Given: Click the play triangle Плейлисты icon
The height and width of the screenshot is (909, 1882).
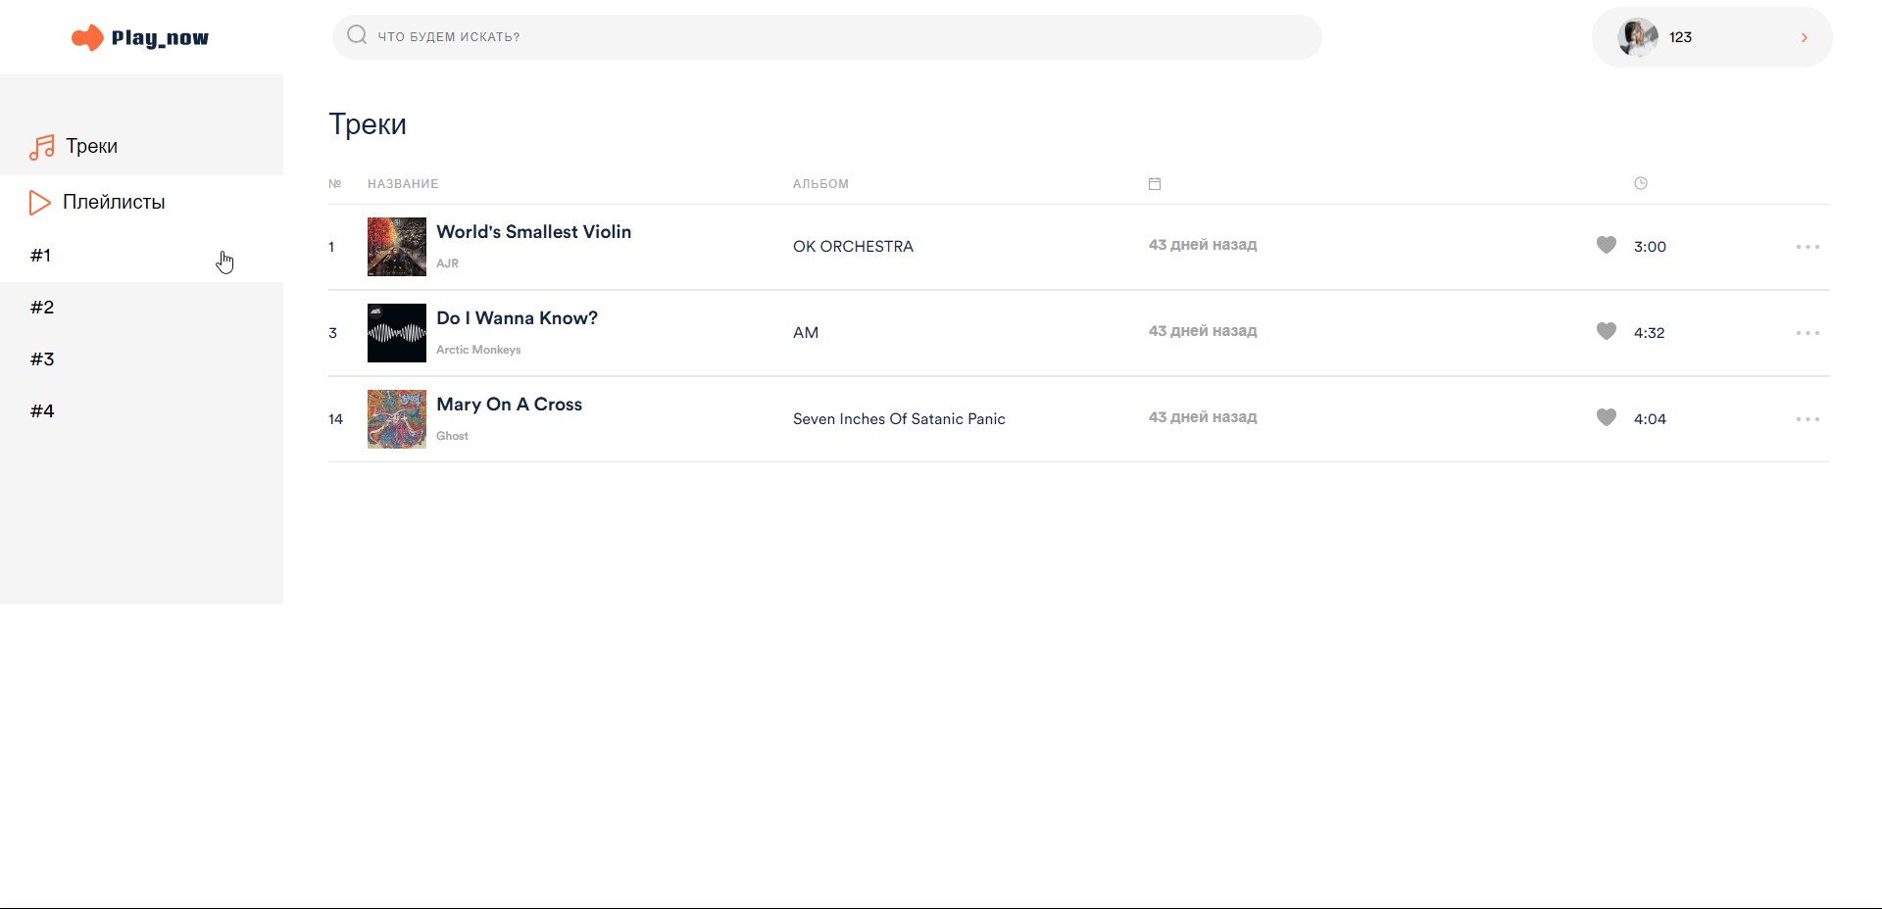Looking at the screenshot, I should tap(40, 203).
